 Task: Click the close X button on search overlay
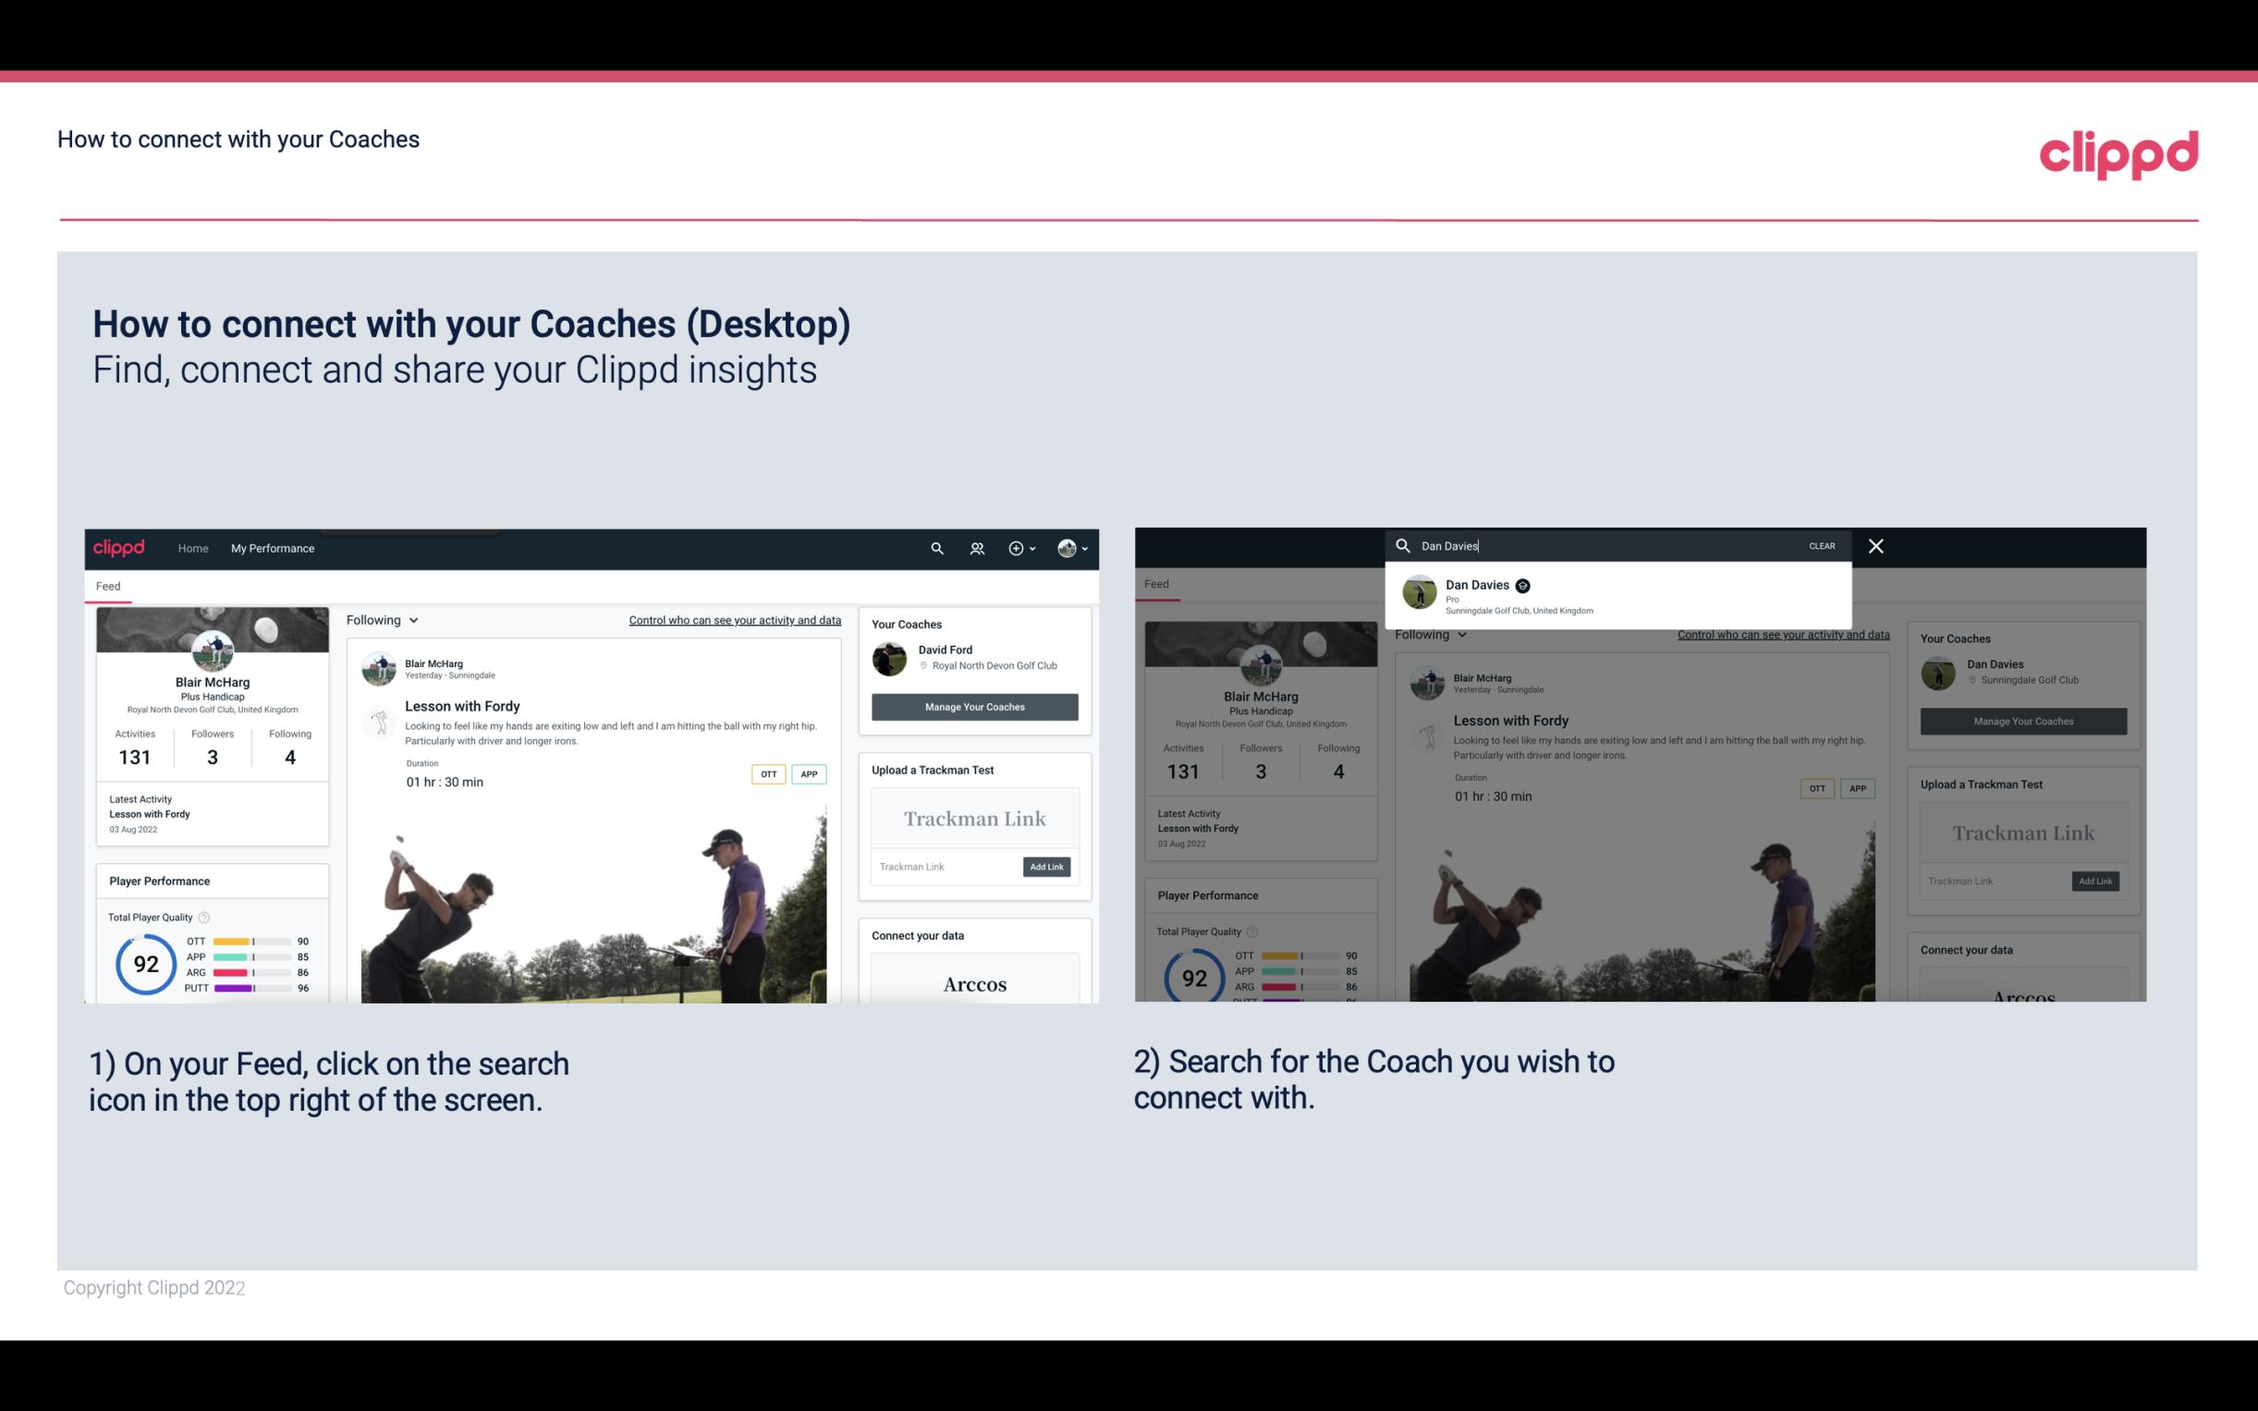tap(1876, 544)
